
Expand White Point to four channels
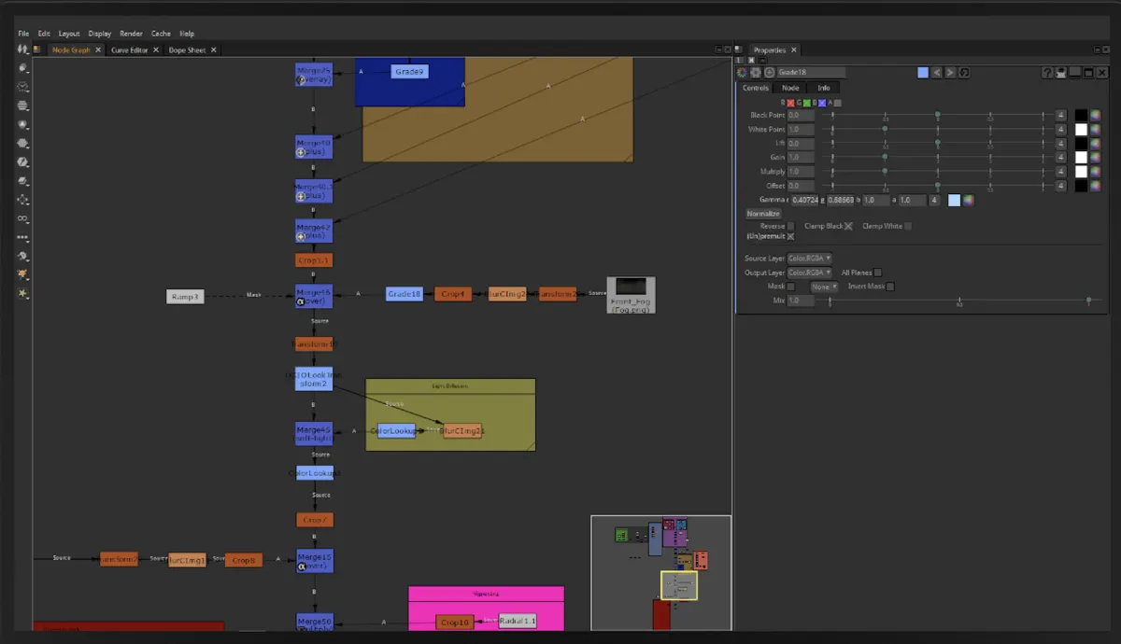click(x=1060, y=130)
